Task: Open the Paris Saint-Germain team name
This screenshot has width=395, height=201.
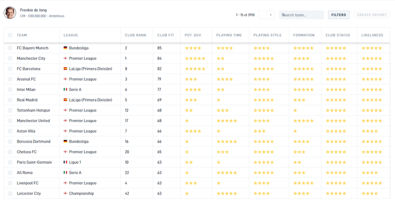Action: point(34,162)
